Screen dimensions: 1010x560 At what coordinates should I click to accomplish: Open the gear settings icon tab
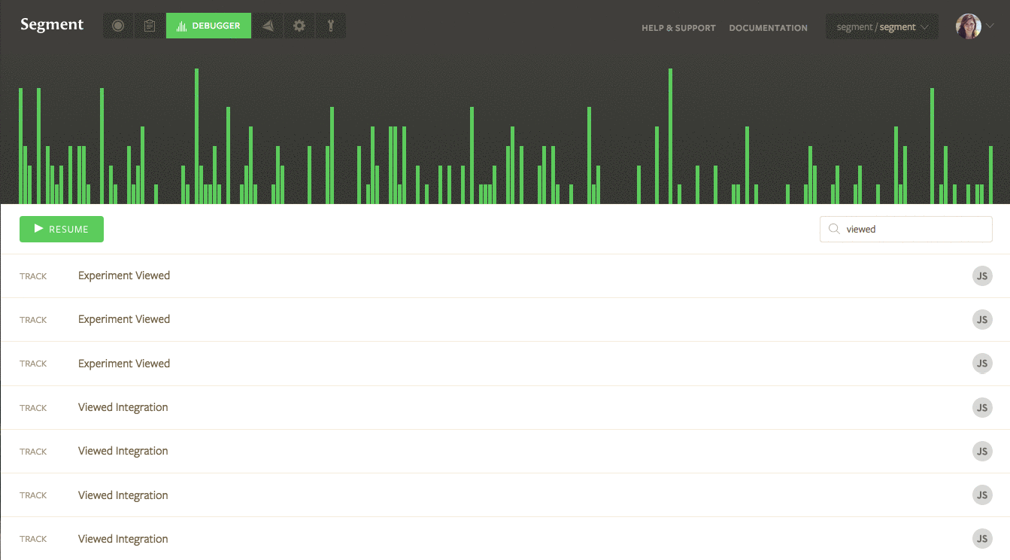[x=299, y=26]
